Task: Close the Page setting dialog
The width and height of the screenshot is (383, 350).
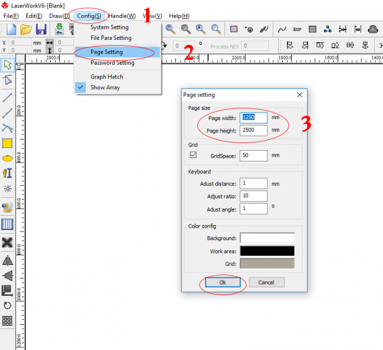Action: coord(299,95)
